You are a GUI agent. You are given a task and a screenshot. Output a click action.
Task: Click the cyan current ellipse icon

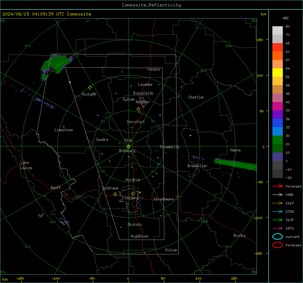coord(277,237)
